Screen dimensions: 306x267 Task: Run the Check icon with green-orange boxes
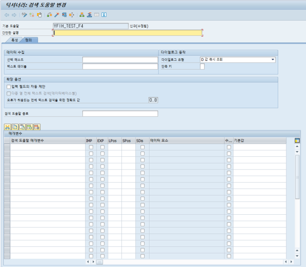coord(49,15)
